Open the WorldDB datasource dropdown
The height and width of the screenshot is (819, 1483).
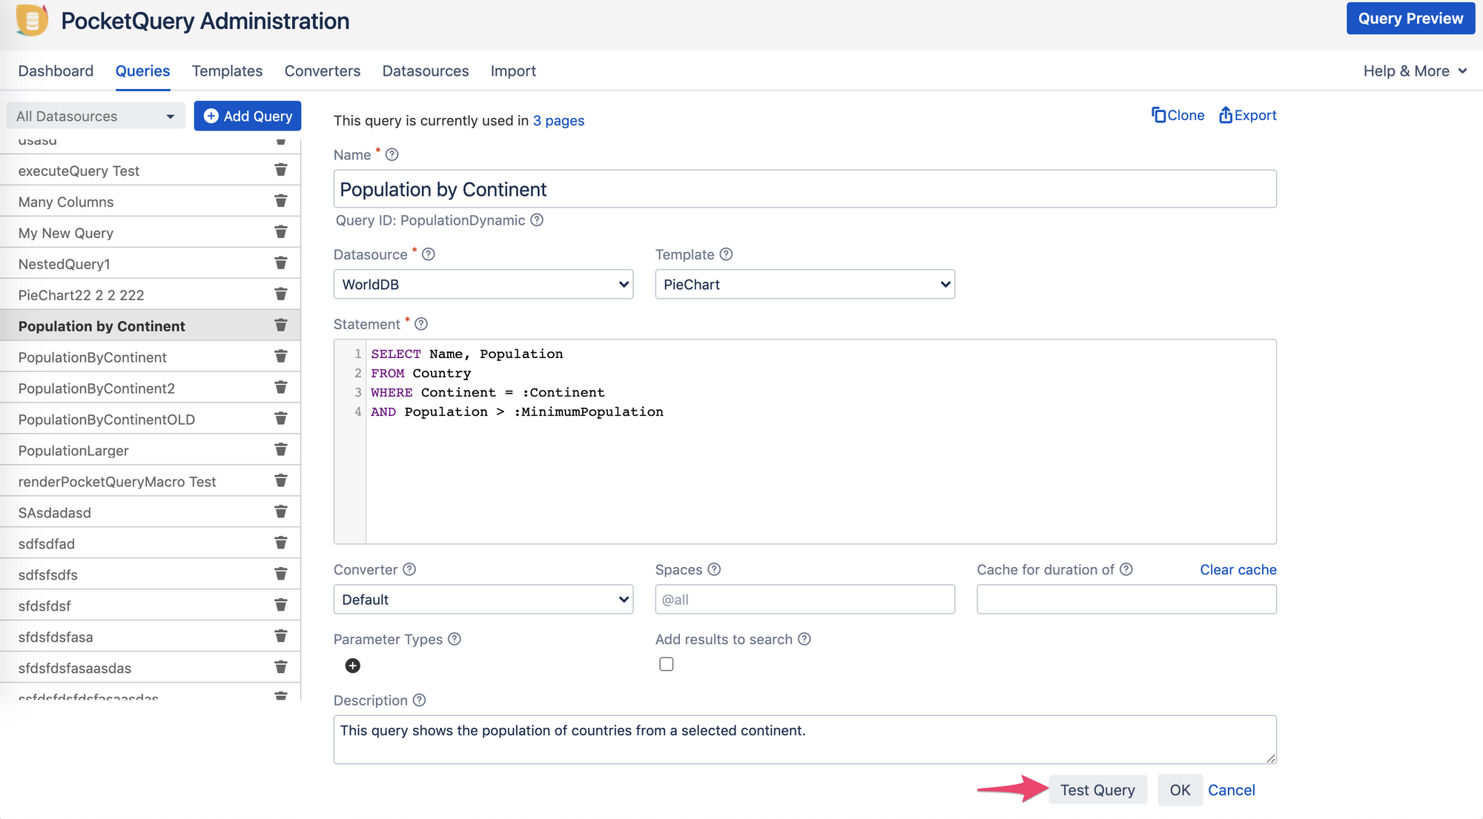[x=483, y=285]
